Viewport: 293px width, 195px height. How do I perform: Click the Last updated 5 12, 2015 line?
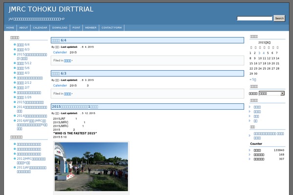tap(73, 113)
